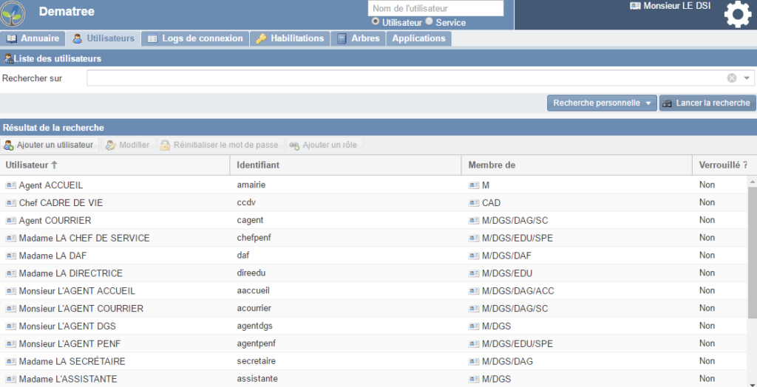Select the Utilisateur radio button
This screenshot has height=387, width=757.
point(376,22)
